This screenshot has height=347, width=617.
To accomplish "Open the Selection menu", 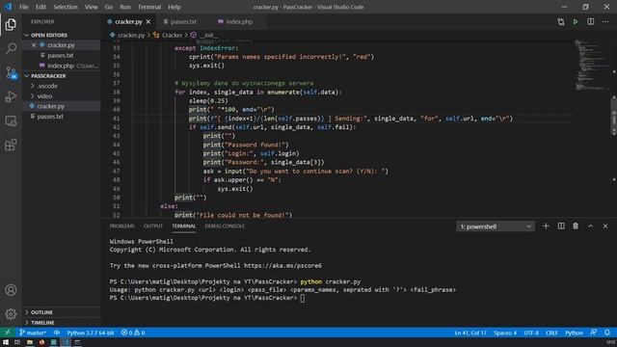I will (66, 7).
